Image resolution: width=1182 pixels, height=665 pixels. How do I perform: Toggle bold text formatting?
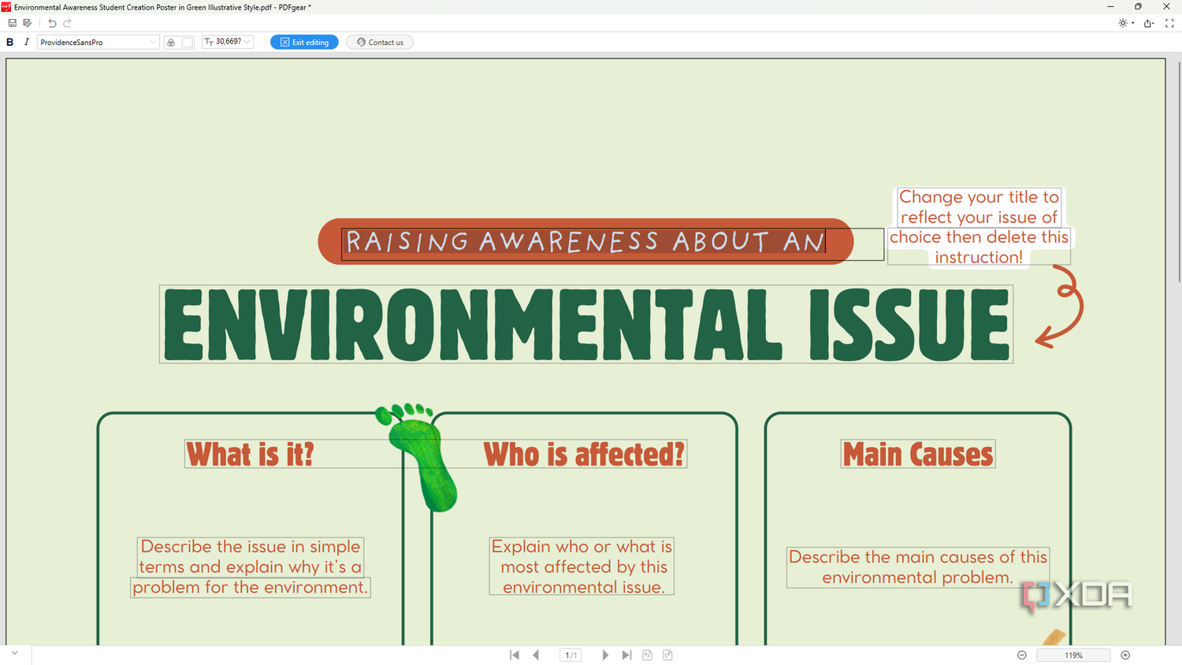(10, 43)
